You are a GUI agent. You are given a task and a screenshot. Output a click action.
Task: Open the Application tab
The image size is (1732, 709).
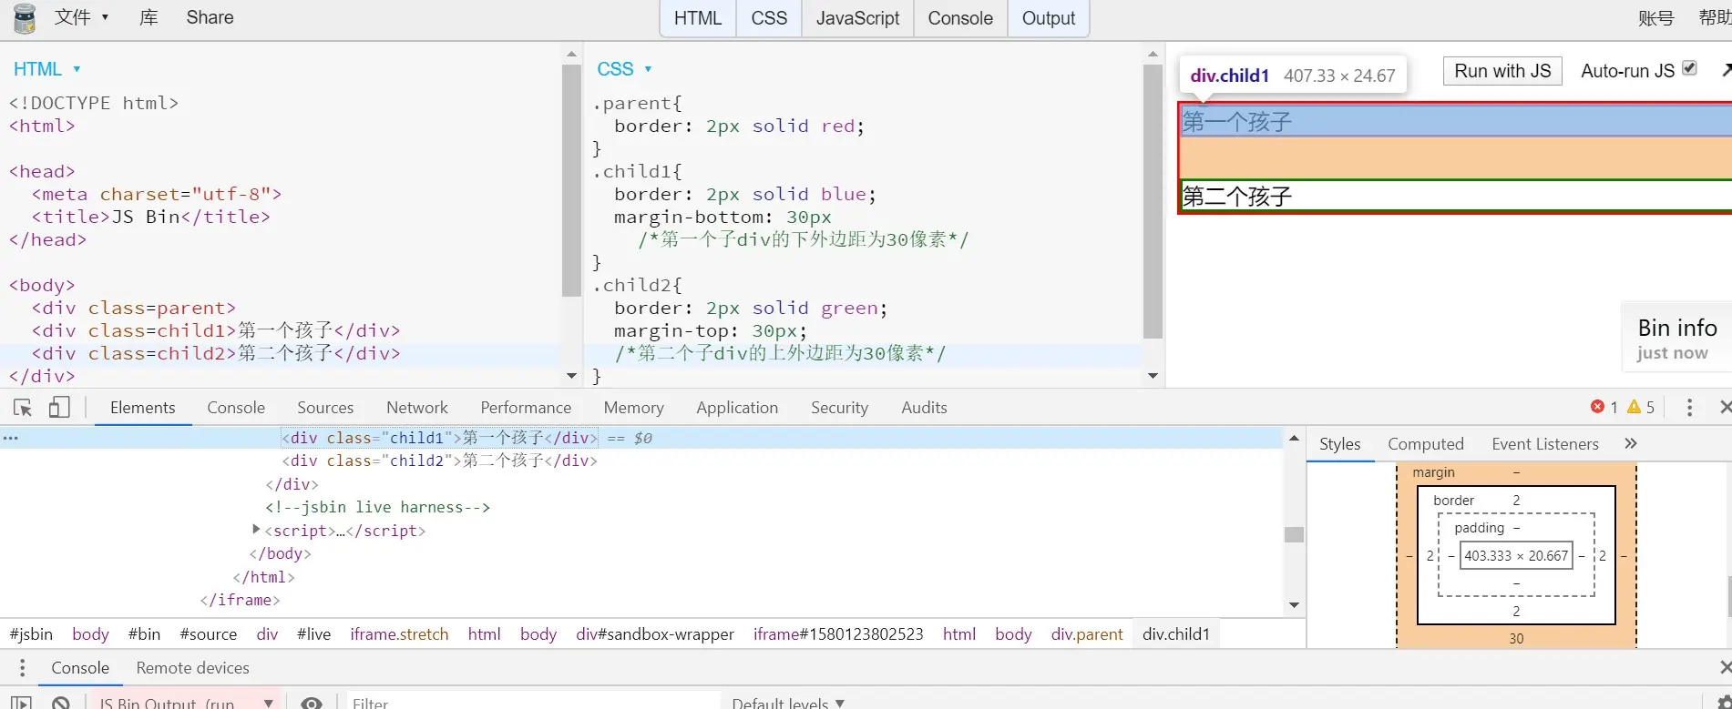[737, 408]
